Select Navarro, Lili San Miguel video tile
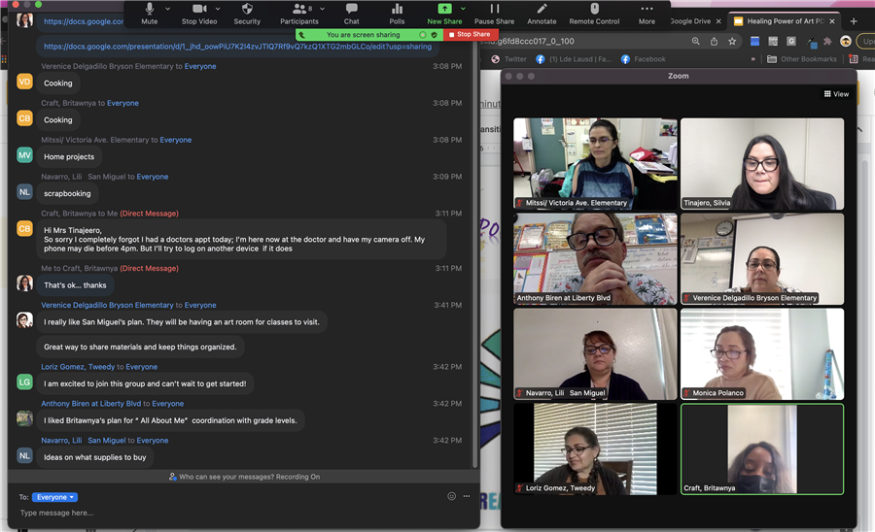 (595, 353)
